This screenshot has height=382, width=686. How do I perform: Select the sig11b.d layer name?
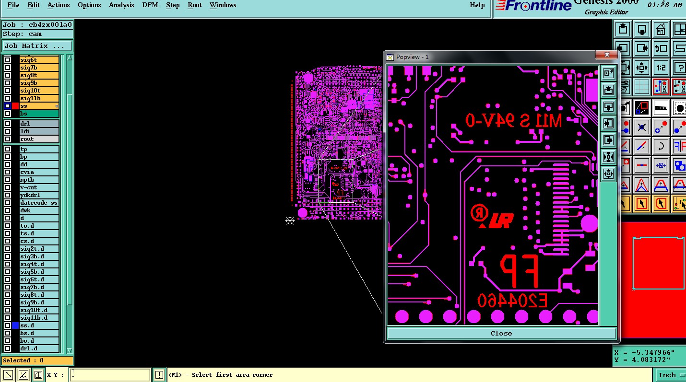tap(39, 318)
